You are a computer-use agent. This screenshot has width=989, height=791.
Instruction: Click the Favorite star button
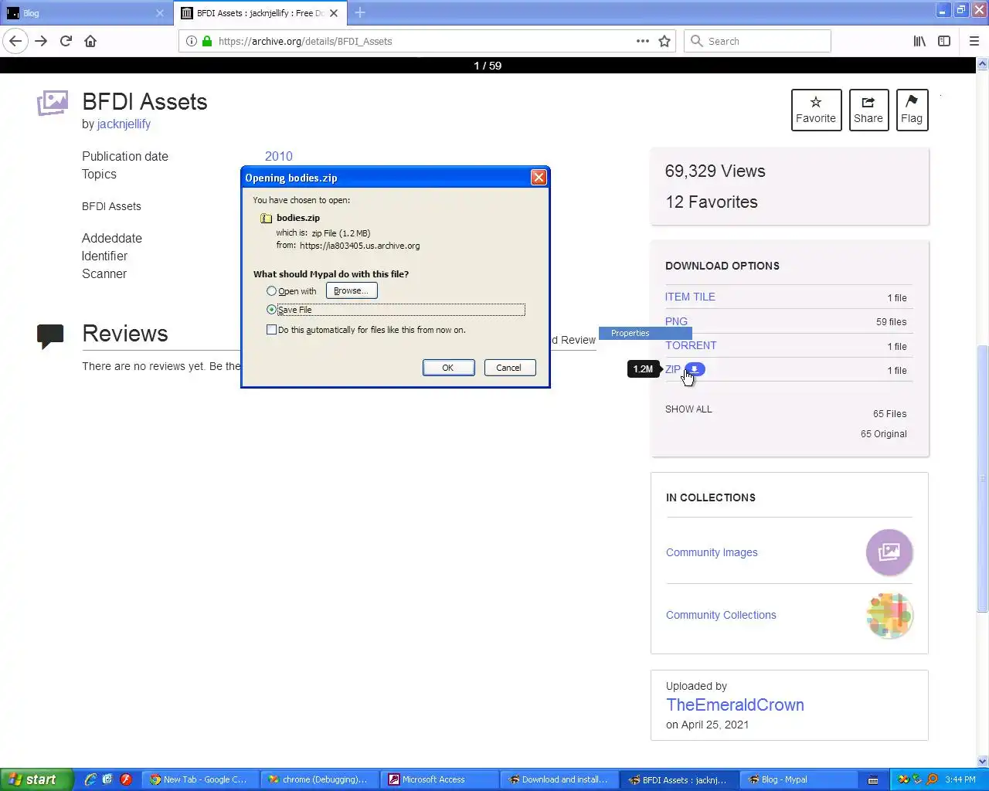(816, 110)
